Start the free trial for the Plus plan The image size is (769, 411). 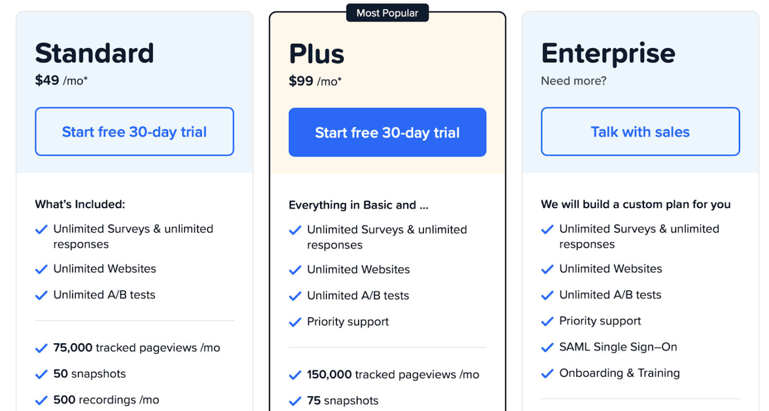[387, 132]
